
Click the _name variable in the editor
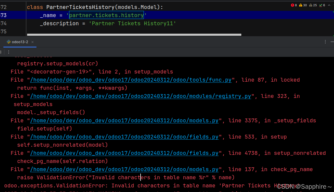[x=48, y=15]
